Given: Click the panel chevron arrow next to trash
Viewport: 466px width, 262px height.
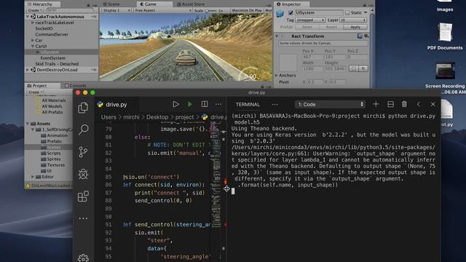Looking at the screenshot, I should [419, 104].
